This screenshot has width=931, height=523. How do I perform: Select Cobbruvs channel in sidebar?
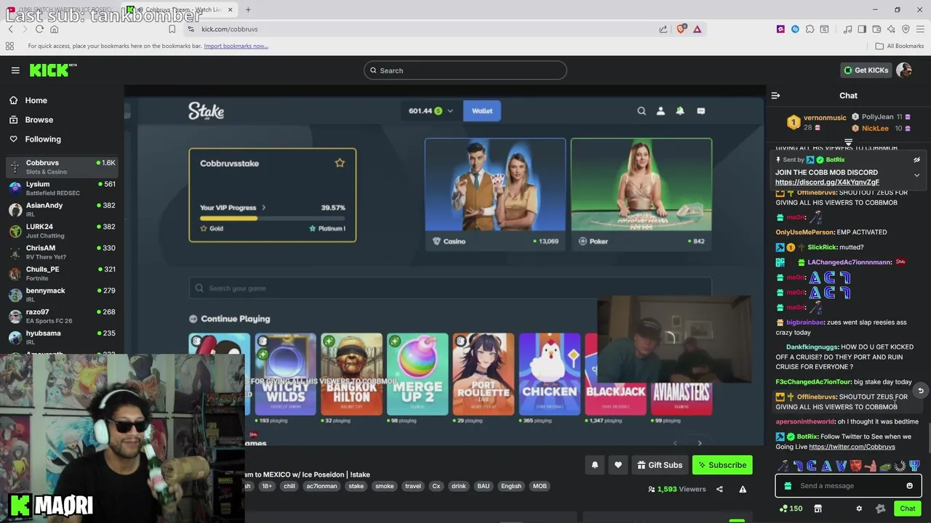click(62, 167)
